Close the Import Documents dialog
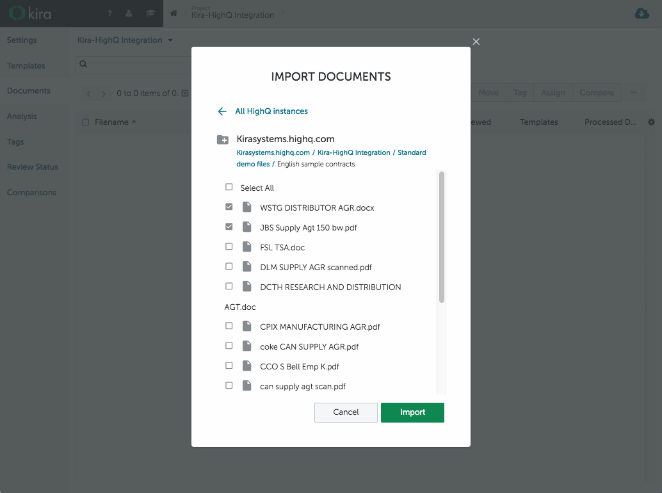The height and width of the screenshot is (493, 662). (x=476, y=42)
